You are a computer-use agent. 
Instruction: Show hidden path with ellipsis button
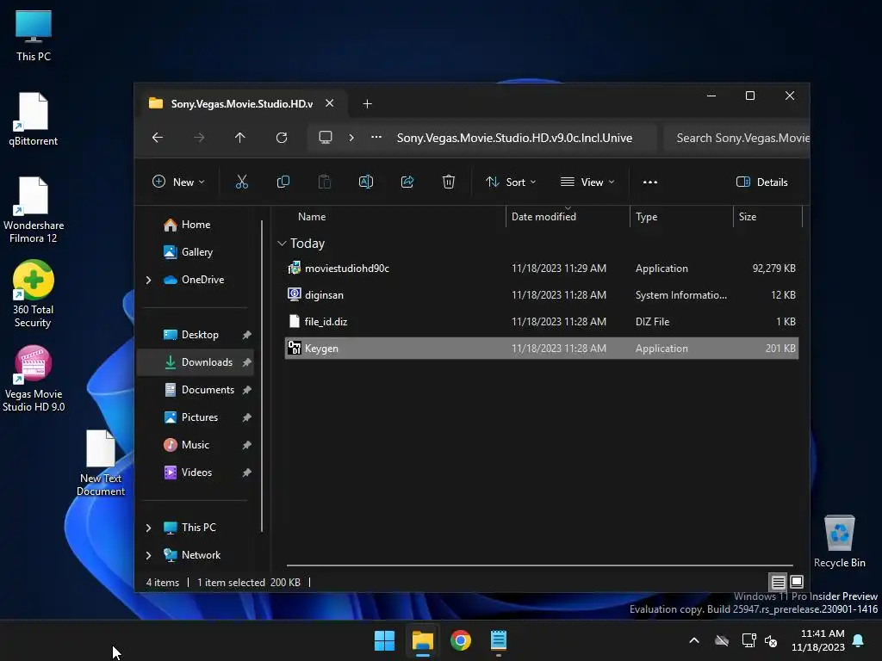click(x=376, y=137)
